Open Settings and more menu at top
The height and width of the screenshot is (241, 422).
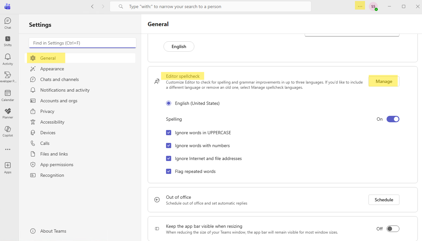coord(360,6)
